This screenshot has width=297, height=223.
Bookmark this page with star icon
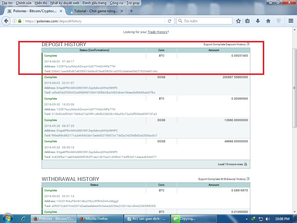pyautogui.click(x=238, y=21)
